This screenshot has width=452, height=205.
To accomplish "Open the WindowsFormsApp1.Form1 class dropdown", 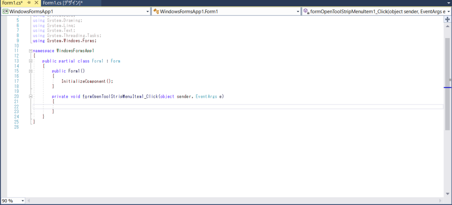I will pyautogui.click(x=298, y=11).
